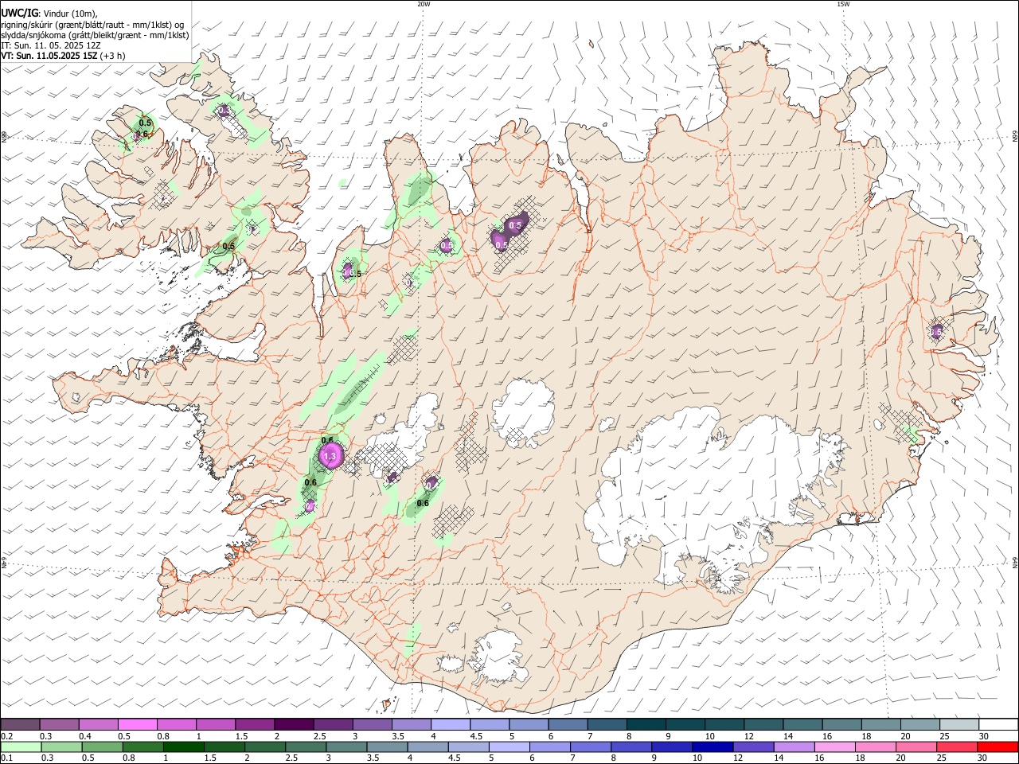
Task: Click the pure red swatch at 30, lower scale
Action: point(998,746)
